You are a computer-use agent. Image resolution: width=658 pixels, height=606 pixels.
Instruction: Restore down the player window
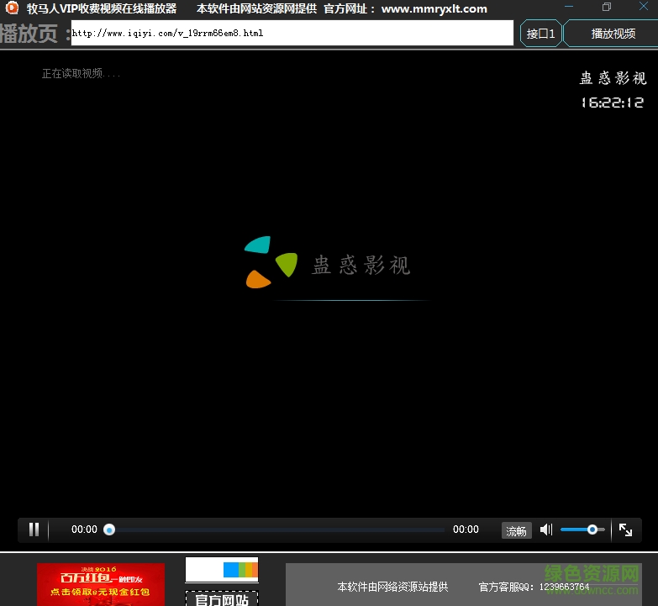point(607,7)
